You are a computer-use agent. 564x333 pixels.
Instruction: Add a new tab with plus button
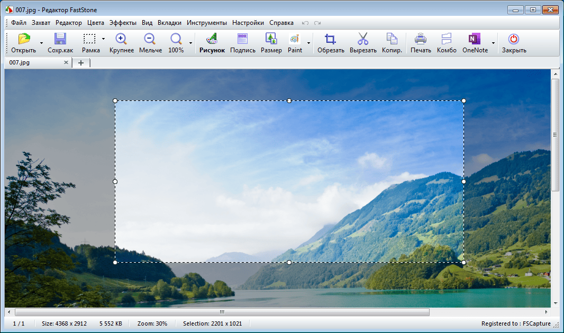point(81,63)
